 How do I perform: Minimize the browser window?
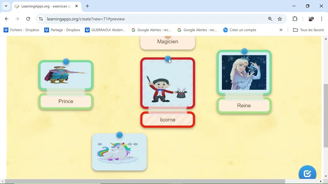click(x=294, y=6)
